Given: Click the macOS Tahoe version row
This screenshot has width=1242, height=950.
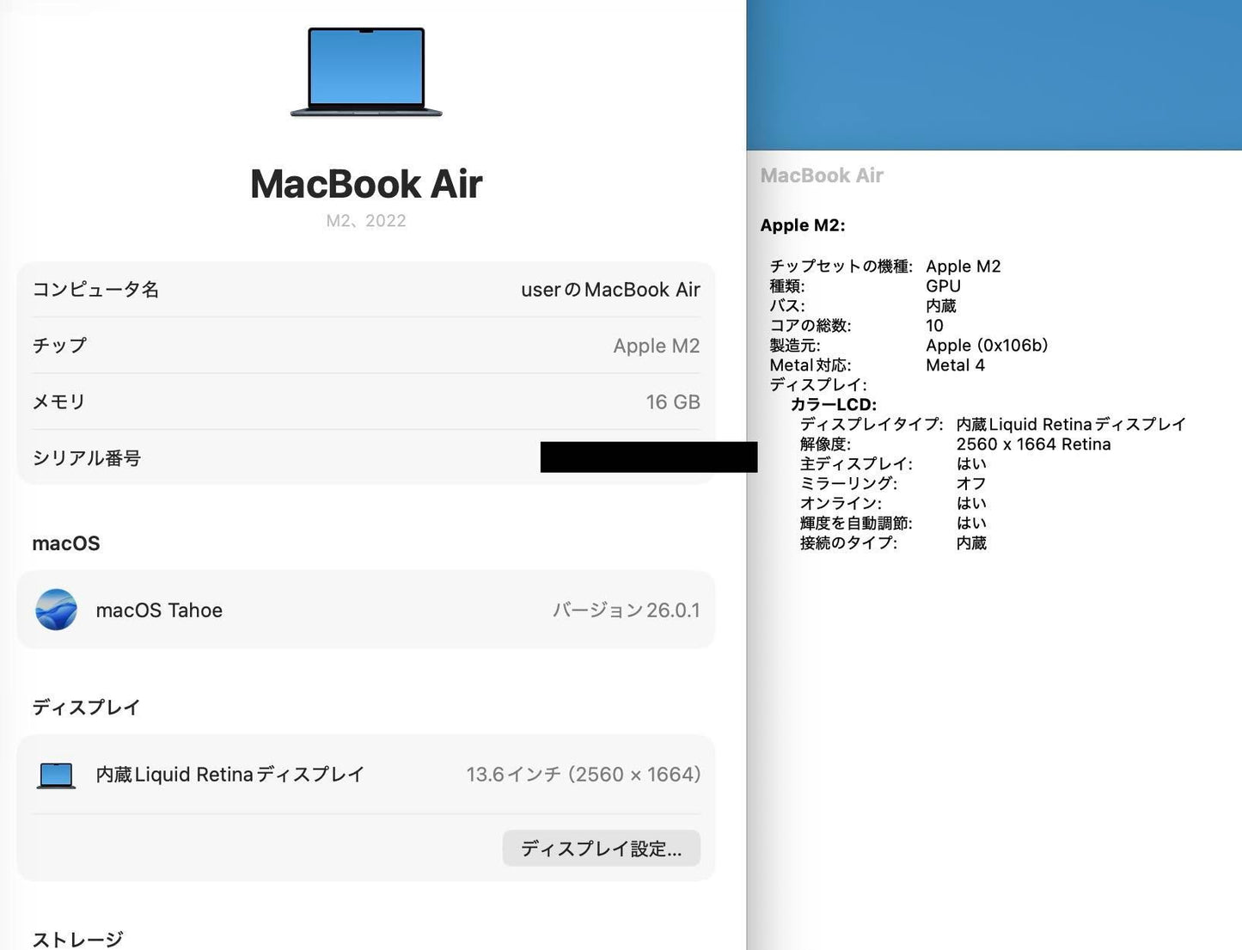Looking at the screenshot, I should (366, 610).
